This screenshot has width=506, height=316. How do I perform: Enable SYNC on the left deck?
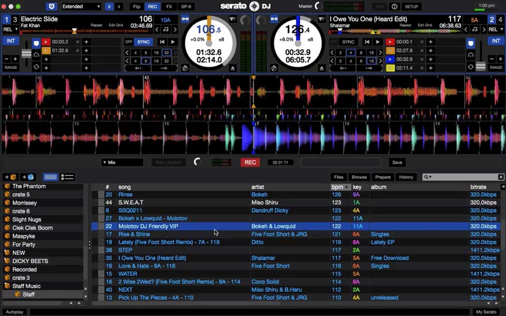(142, 42)
